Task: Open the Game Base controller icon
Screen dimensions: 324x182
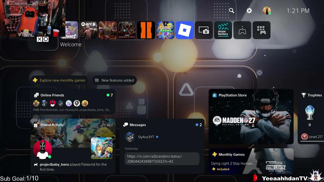Action: coord(242,30)
